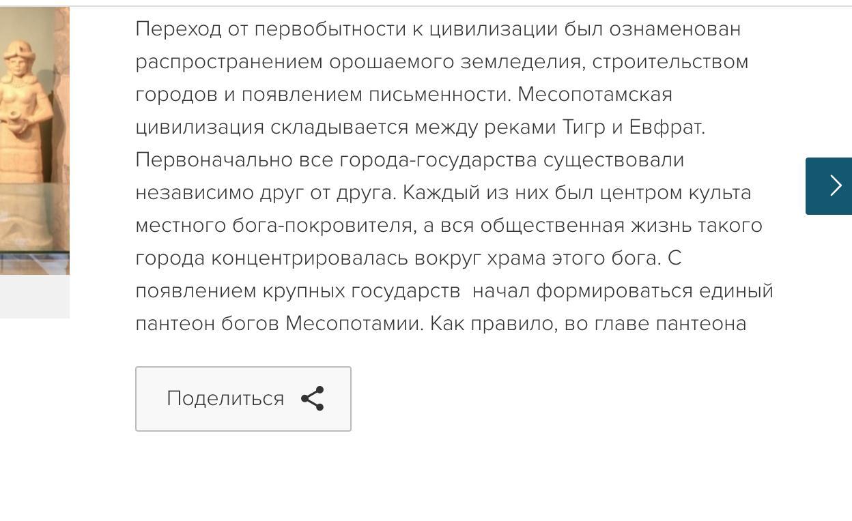The width and height of the screenshot is (852, 521).
Task: Open the statue figurine photo
Action: [x=34, y=141]
